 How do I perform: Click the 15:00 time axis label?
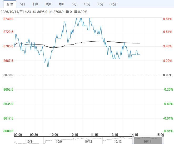tap(160, 135)
